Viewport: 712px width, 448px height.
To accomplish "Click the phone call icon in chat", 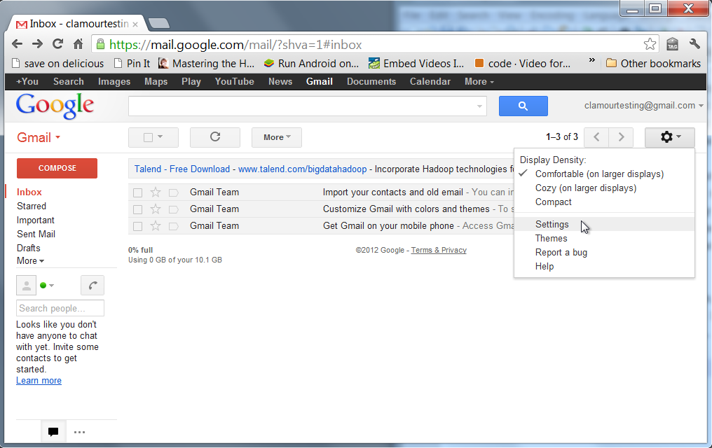I will [93, 285].
